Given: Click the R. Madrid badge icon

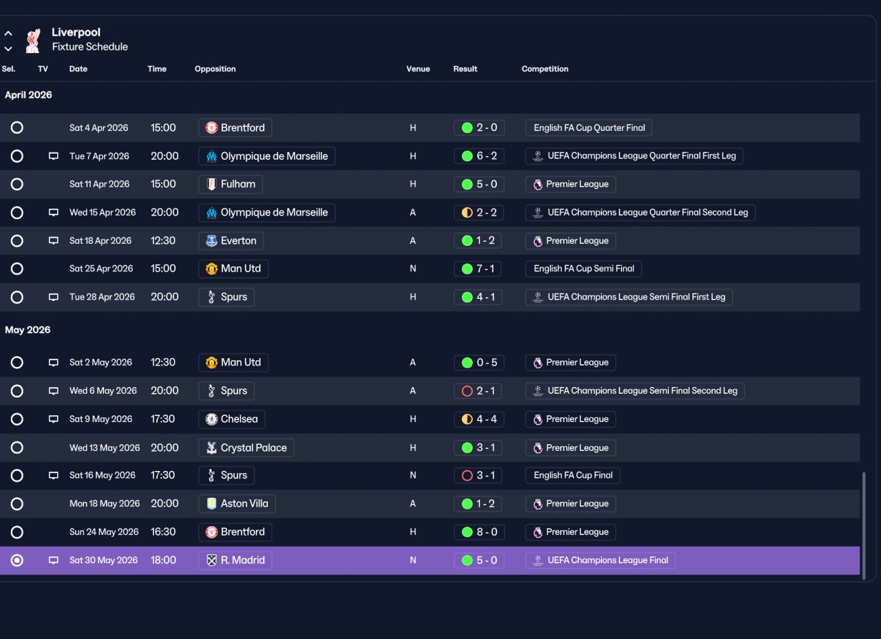Looking at the screenshot, I should pos(212,561).
